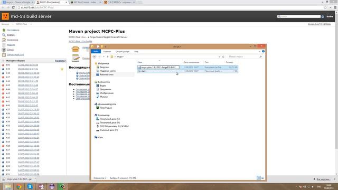
Task: Switch Explorer to large icons view
Action: (262, 178)
